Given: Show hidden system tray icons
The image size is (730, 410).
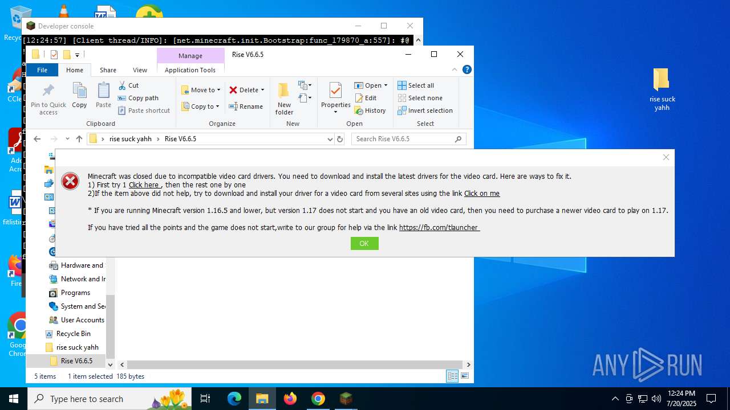Looking at the screenshot, I should tap(615, 399).
